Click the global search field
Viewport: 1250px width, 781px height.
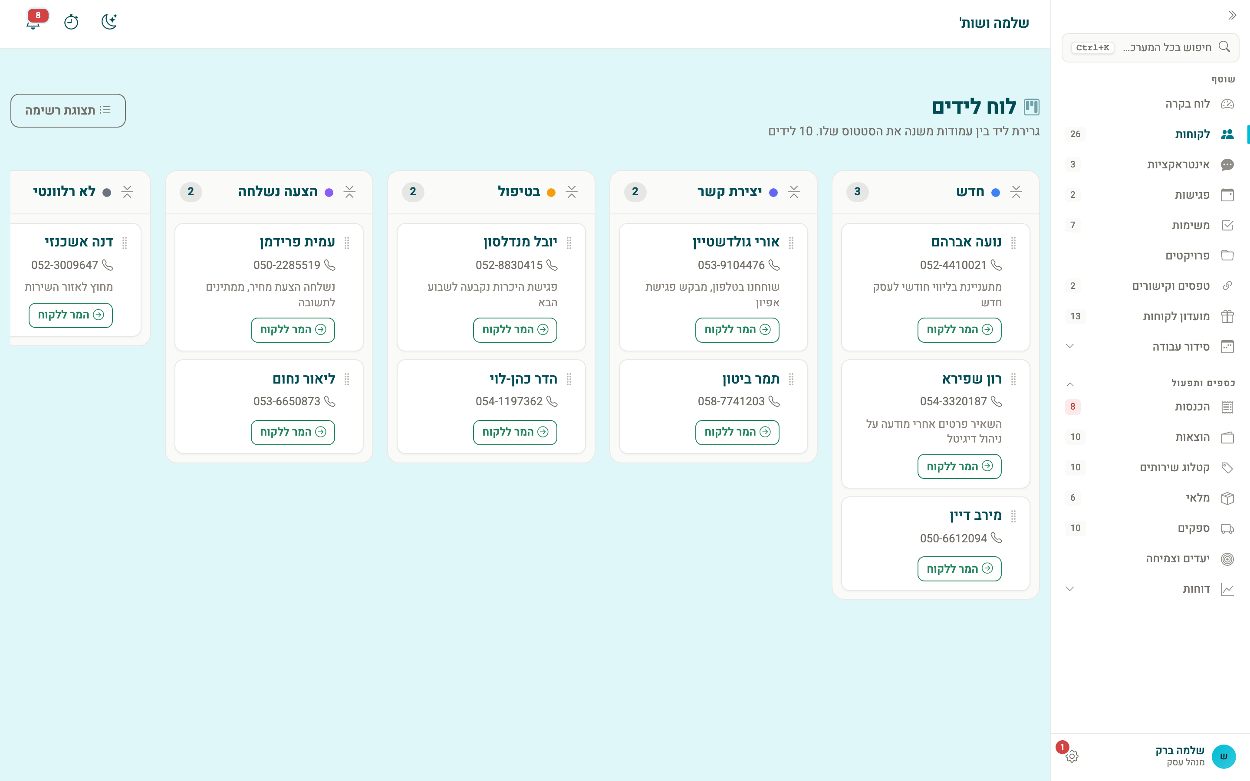[x=1150, y=48]
